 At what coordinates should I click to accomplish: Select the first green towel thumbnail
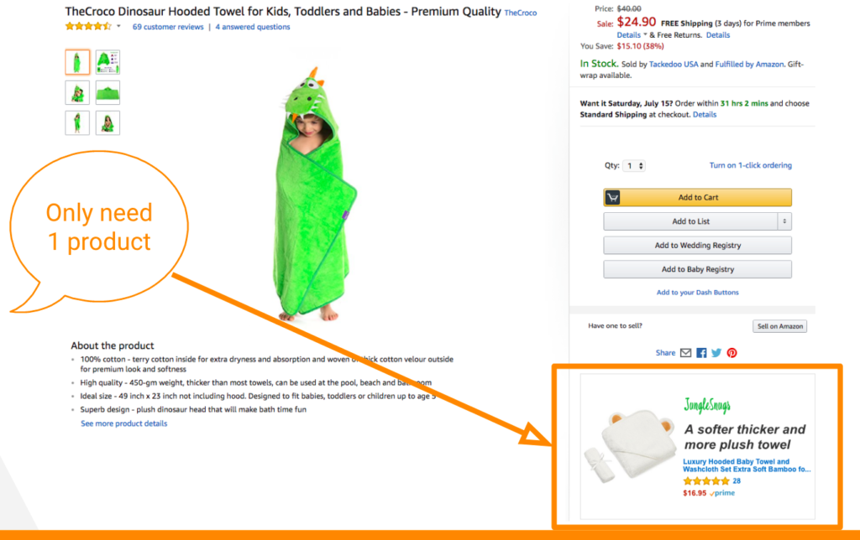77,62
